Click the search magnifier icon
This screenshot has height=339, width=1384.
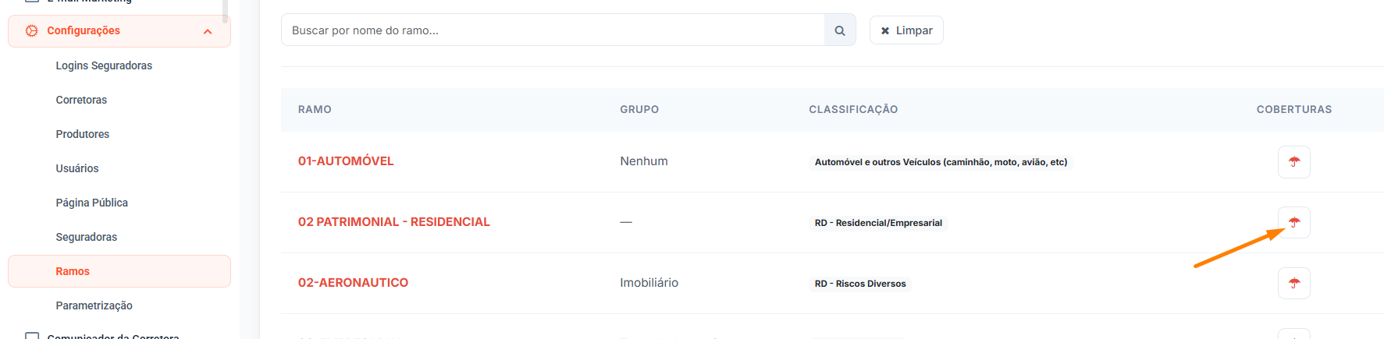840,30
